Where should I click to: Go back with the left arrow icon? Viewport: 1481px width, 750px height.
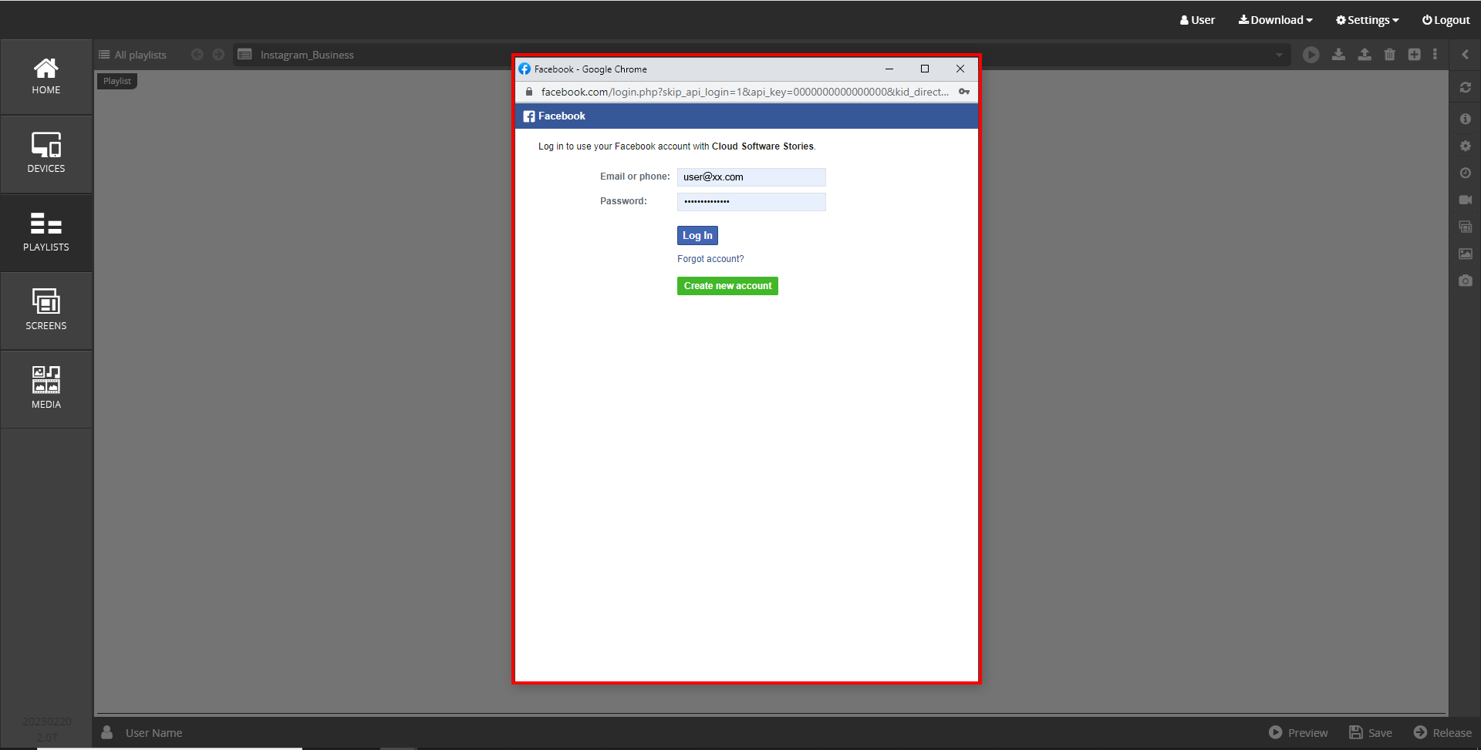[197, 55]
